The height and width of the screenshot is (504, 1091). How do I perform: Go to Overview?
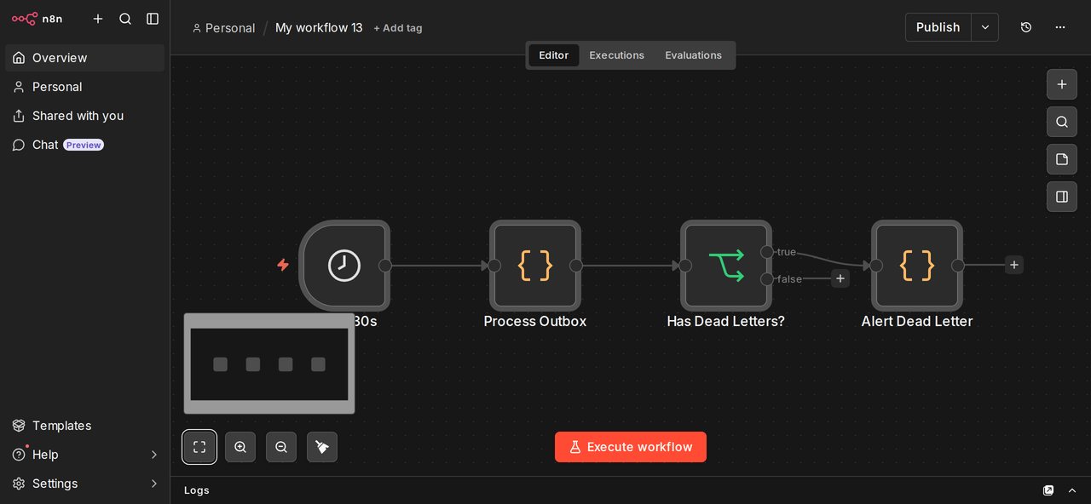tap(84, 58)
